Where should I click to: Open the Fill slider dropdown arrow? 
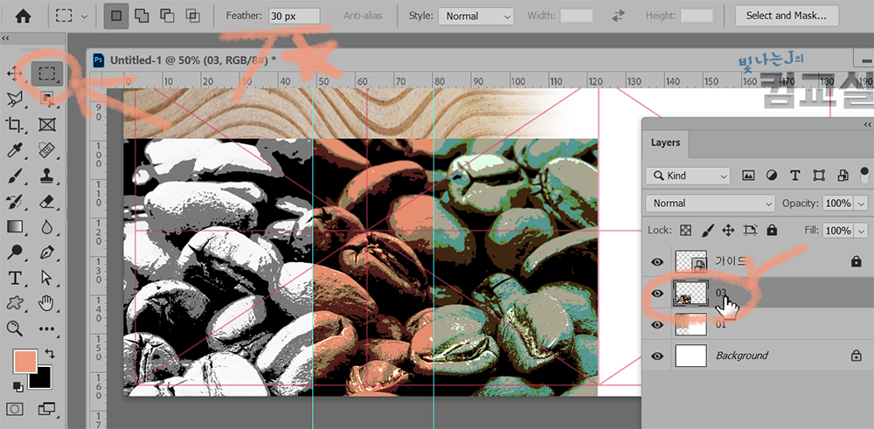point(861,231)
